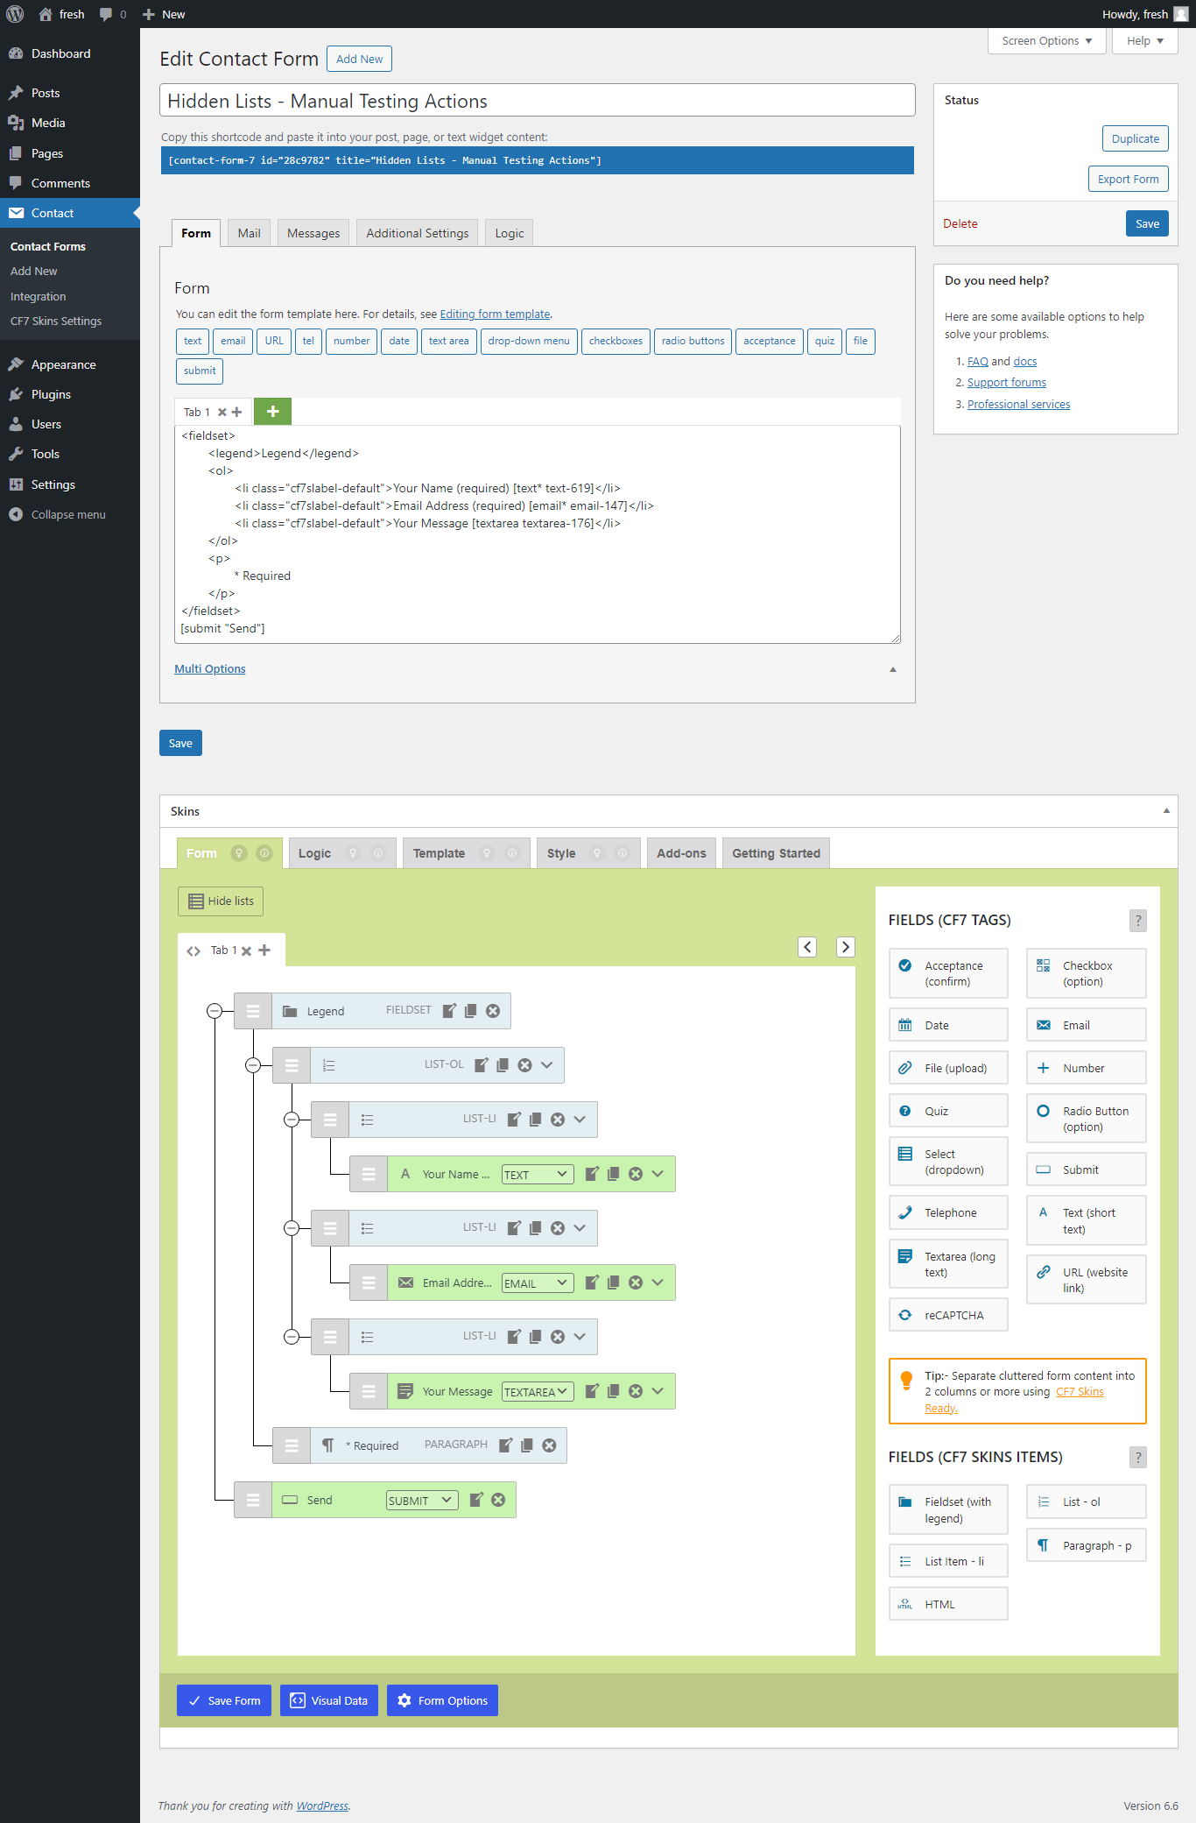Click the green plus add-tab button

tap(272, 412)
